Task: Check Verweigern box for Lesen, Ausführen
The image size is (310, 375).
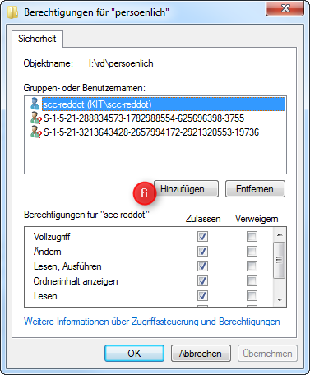Action: (x=252, y=266)
